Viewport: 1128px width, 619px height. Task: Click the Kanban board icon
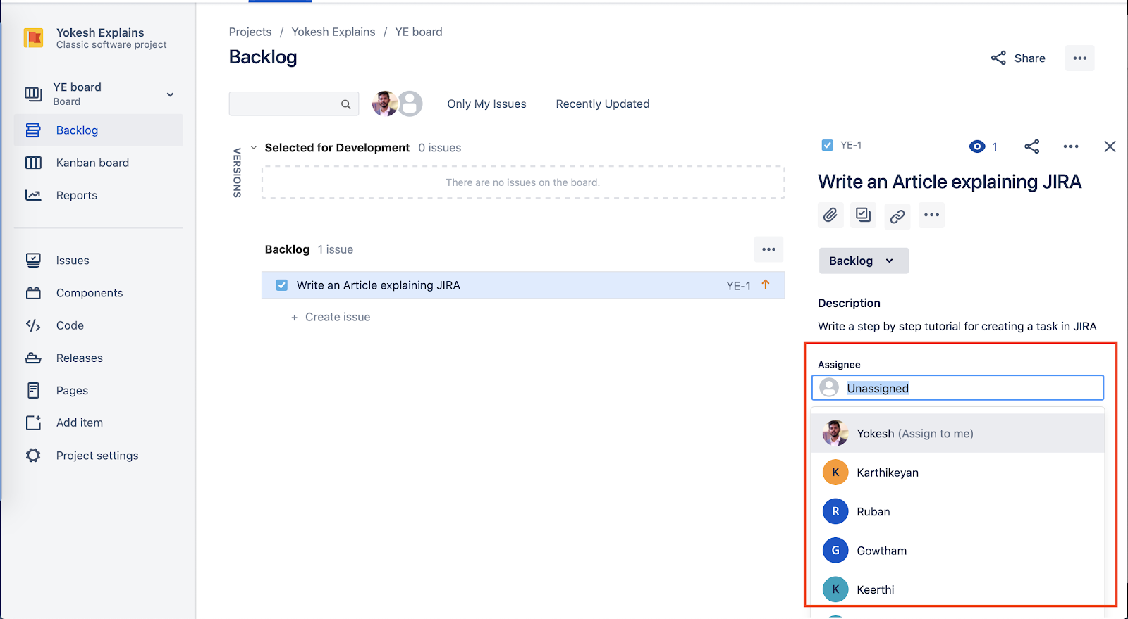[x=33, y=163]
